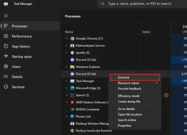Select the Spotify (8) process name
The height and width of the screenshot is (135, 187).
(x=83, y=53)
